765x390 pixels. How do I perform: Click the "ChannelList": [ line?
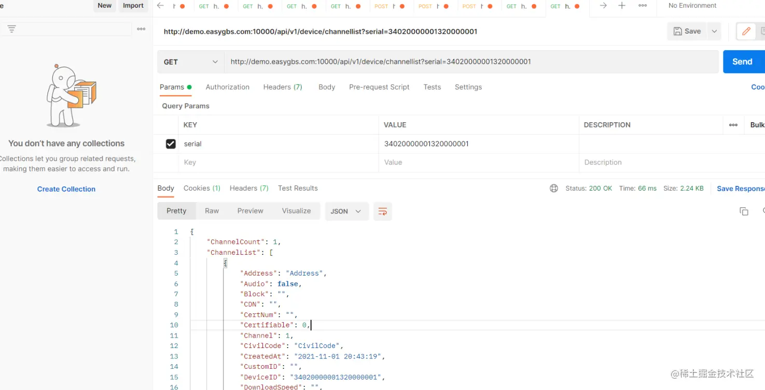coord(240,252)
